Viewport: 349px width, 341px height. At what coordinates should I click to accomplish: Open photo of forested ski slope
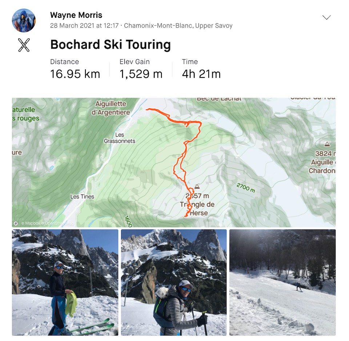pyautogui.click(x=282, y=282)
